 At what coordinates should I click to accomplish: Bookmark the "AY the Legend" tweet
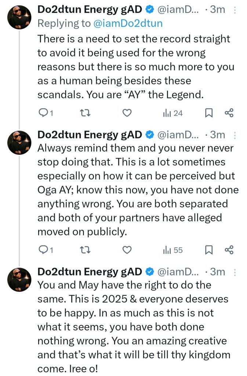(x=208, y=113)
